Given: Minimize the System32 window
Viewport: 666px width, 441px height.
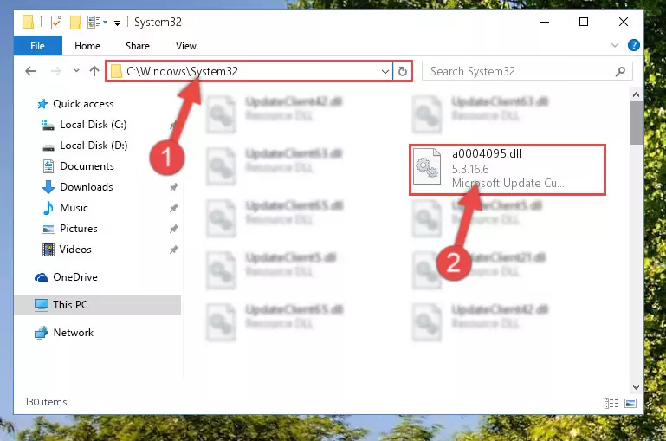Looking at the screenshot, I should pos(545,22).
